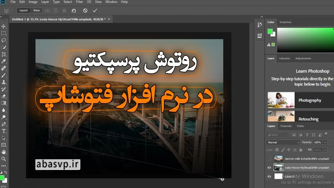Close the Untitled-1 document tab
Viewport: 334px width, 188px height.
click(109, 19)
